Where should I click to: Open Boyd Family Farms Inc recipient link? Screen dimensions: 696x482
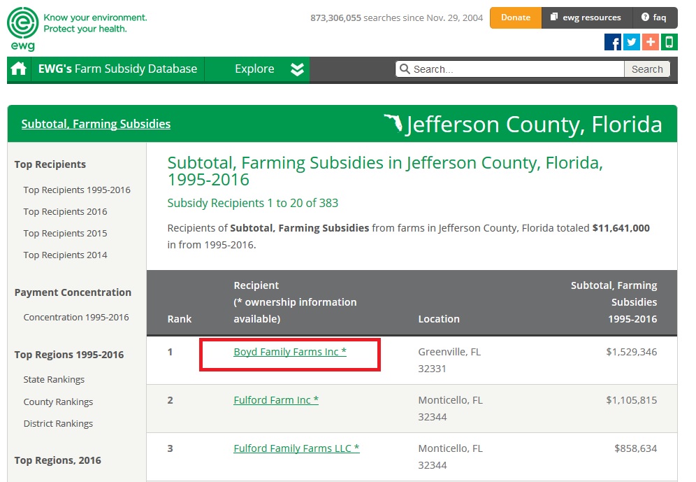(x=290, y=352)
